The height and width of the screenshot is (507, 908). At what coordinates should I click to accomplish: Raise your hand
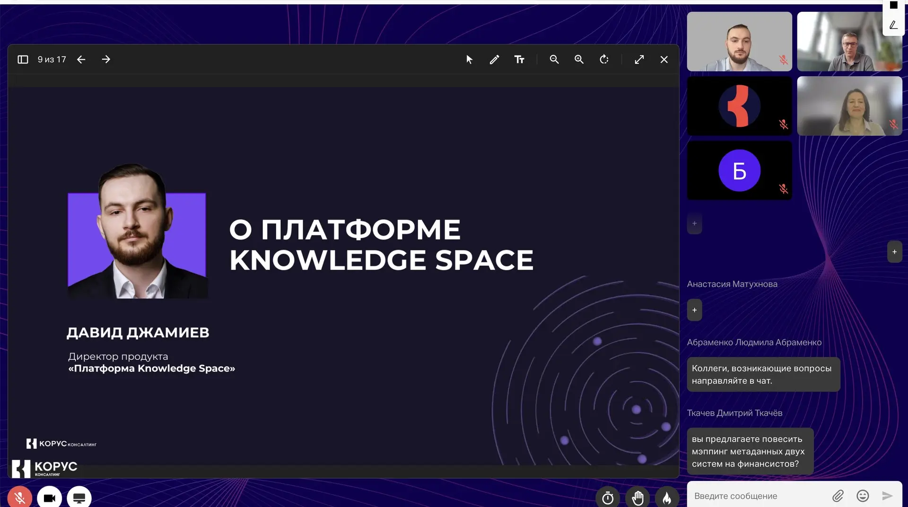(637, 497)
